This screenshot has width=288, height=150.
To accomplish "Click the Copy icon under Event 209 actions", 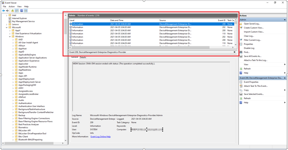I will pyautogui.click(x=241, y=90).
